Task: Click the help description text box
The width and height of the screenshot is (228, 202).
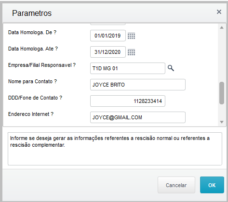Action: coord(115,149)
